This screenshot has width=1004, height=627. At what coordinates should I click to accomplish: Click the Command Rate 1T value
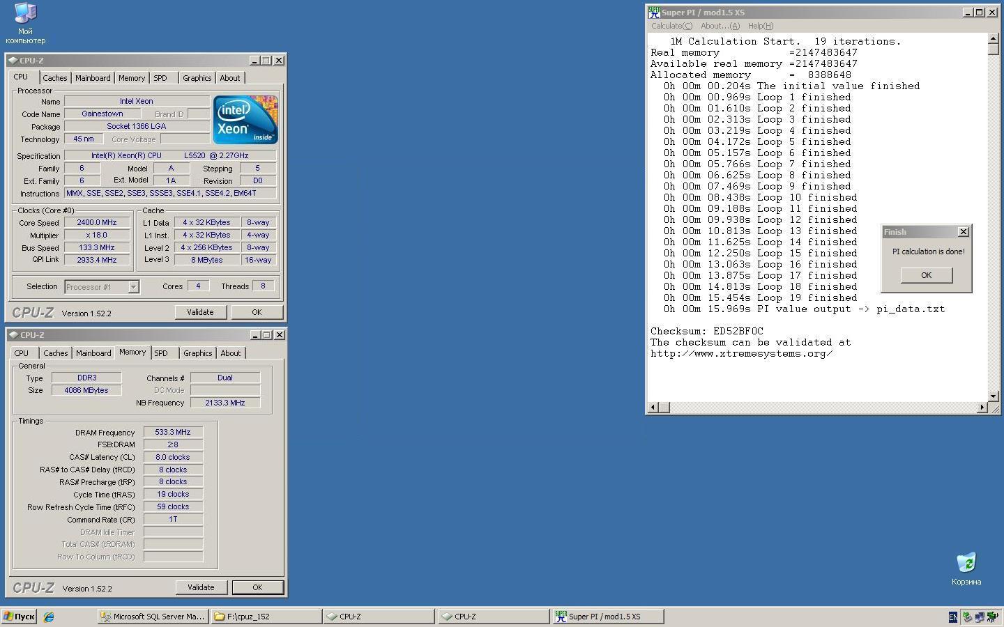[173, 519]
